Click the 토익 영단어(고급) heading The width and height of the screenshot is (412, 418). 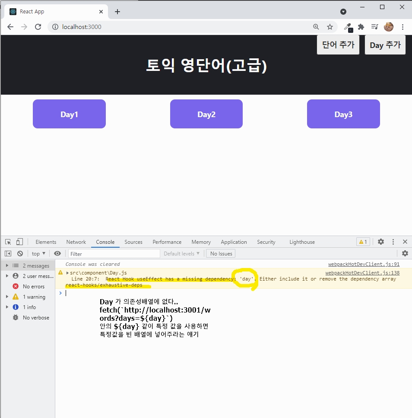[206, 65]
